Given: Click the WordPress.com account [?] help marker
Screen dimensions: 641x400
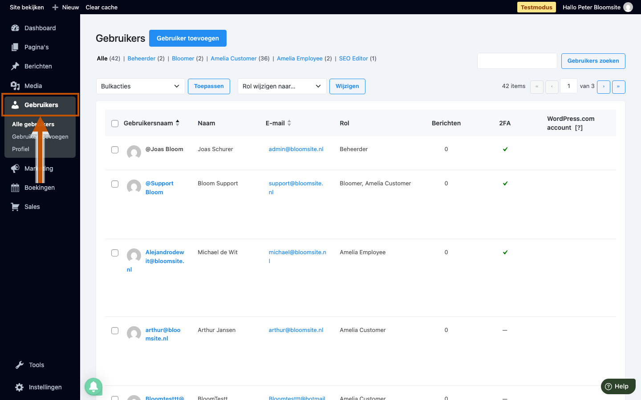Looking at the screenshot, I should point(579,128).
